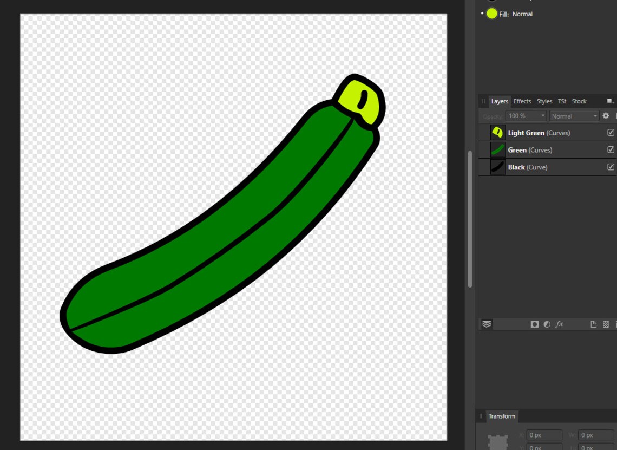Toggle the Edit All Layers chevron icon
617x450 pixels.
coord(487,324)
